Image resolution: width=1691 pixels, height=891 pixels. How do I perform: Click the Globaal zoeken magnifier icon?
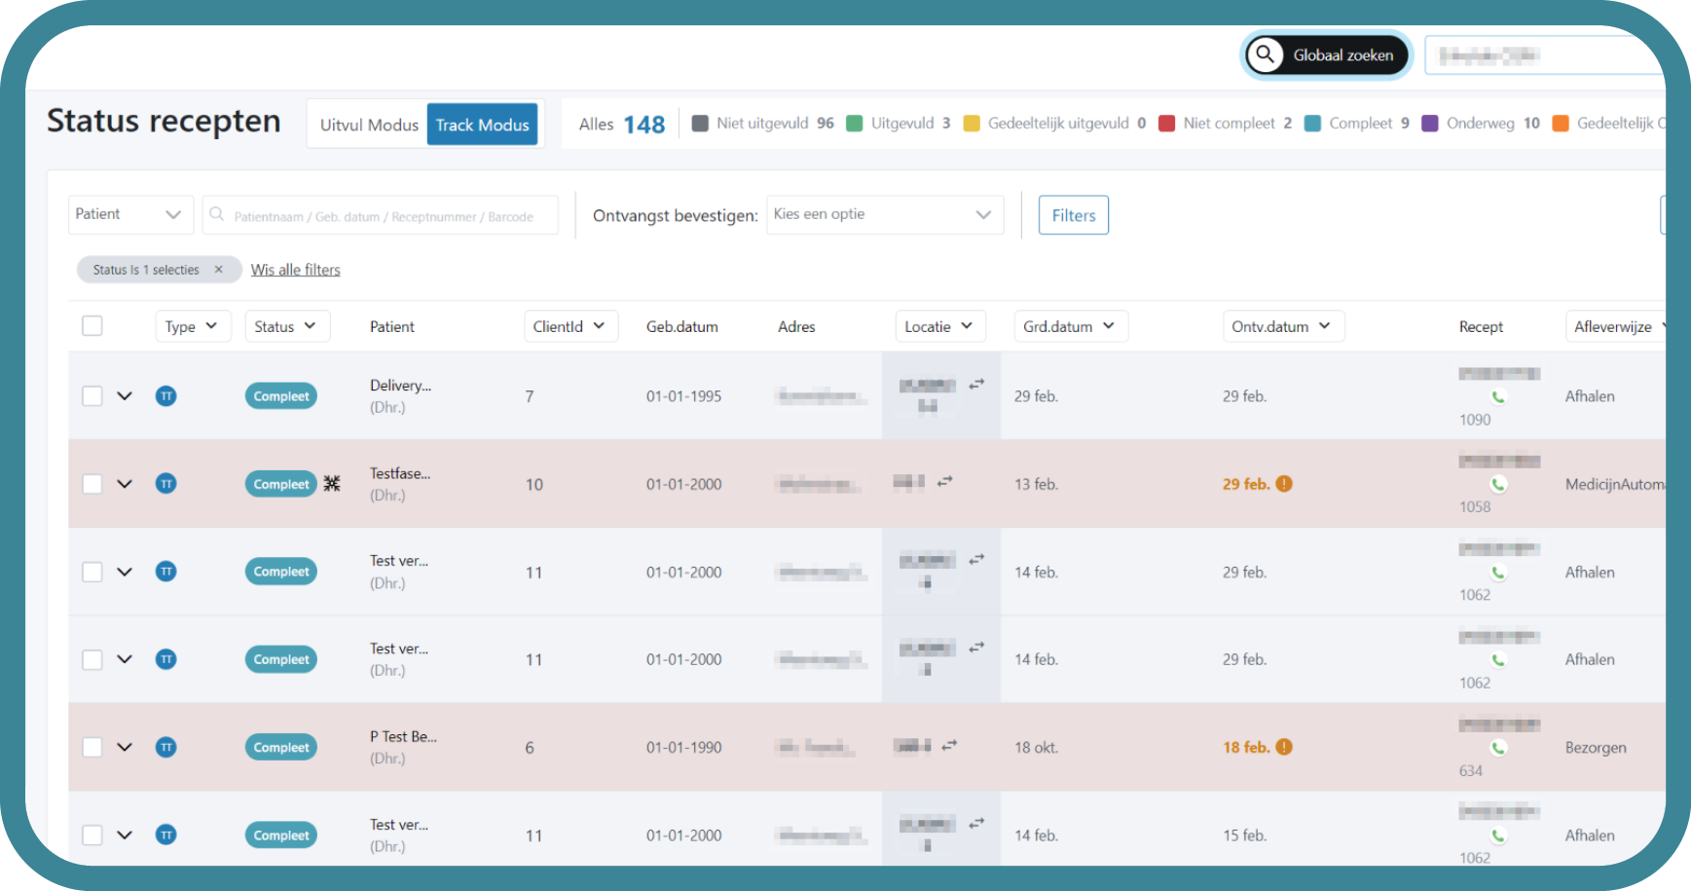(1265, 55)
